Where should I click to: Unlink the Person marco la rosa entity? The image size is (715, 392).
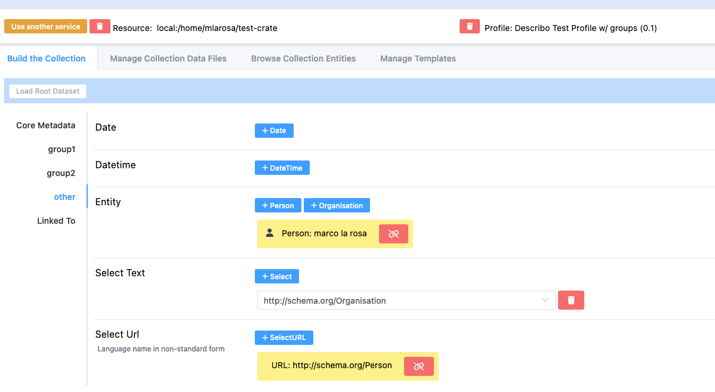[x=393, y=234]
